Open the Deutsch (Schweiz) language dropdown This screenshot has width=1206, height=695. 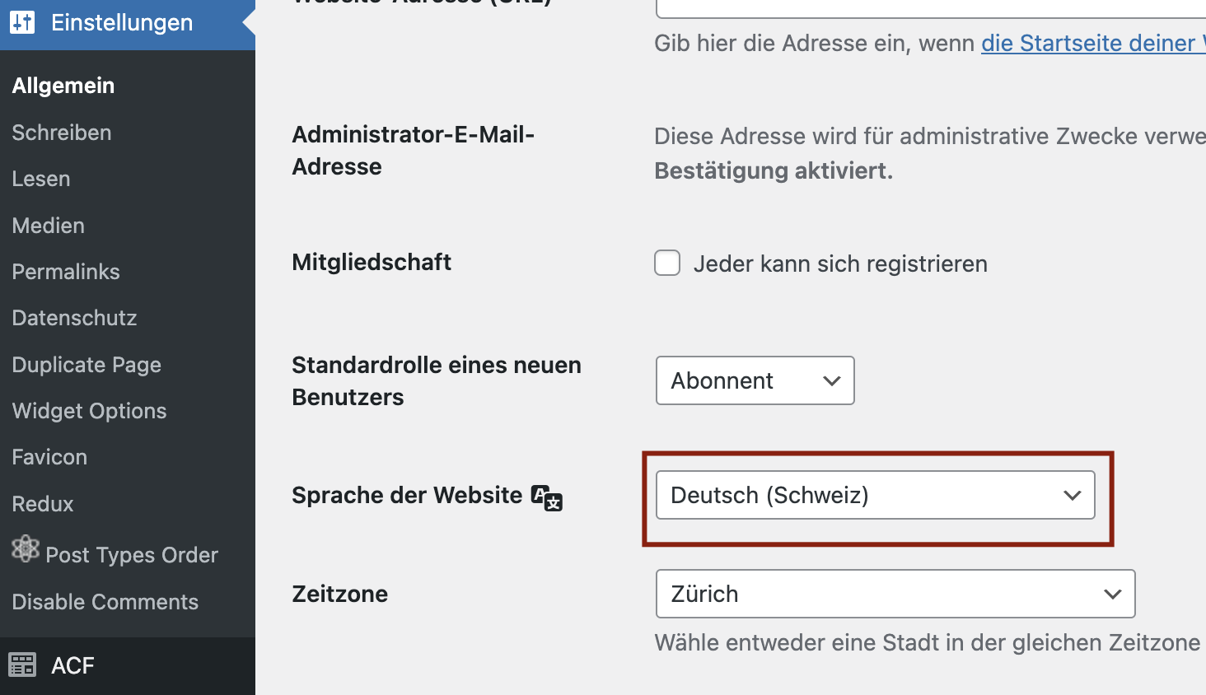coord(875,495)
